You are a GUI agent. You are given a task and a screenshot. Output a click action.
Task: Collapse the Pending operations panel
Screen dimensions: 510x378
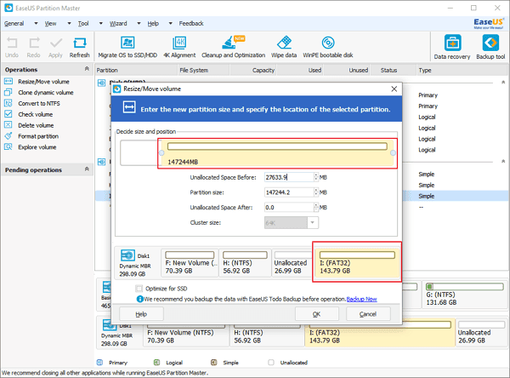pos(87,169)
